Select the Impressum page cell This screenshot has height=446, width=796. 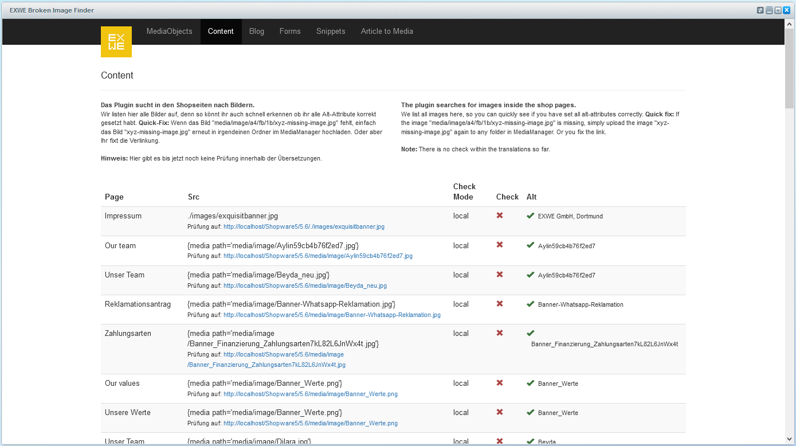[x=123, y=216]
